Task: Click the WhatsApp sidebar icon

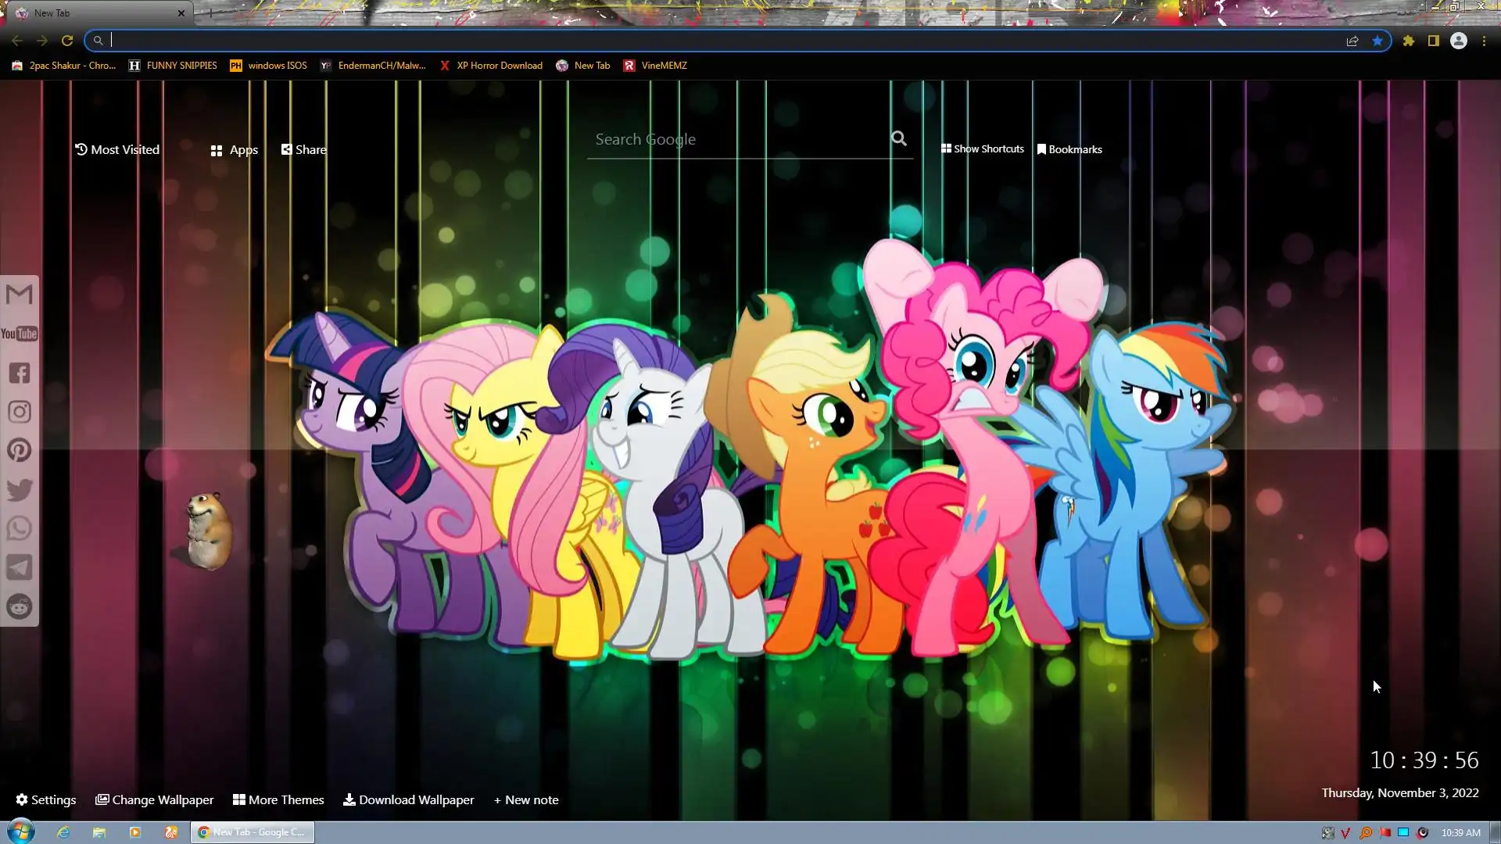Action: click(x=20, y=529)
